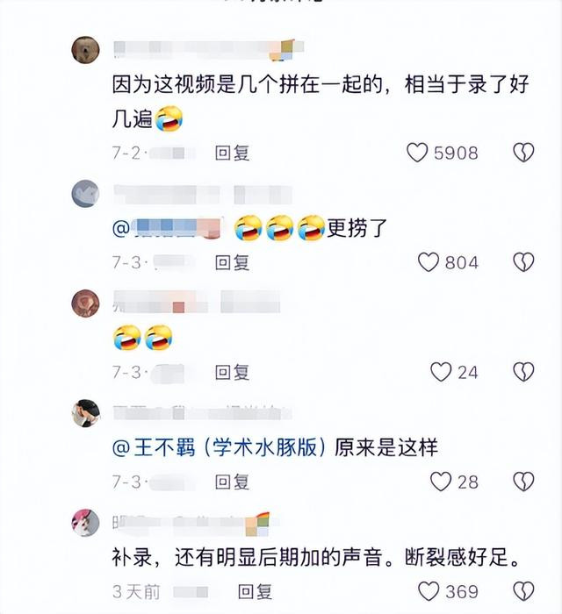
Task: Reply to the 更捞了 comment
Action: pos(232,262)
